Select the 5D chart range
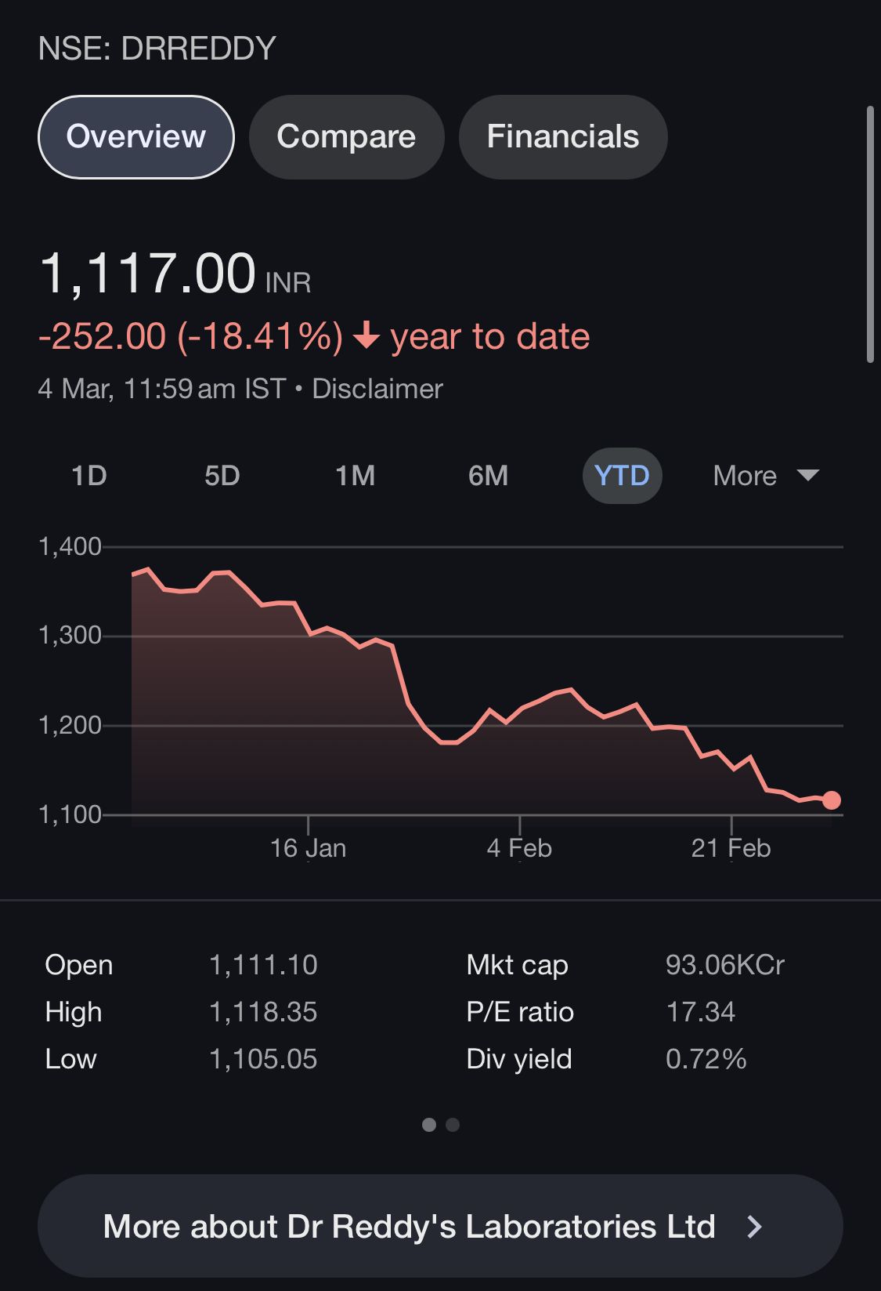 (222, 476)
